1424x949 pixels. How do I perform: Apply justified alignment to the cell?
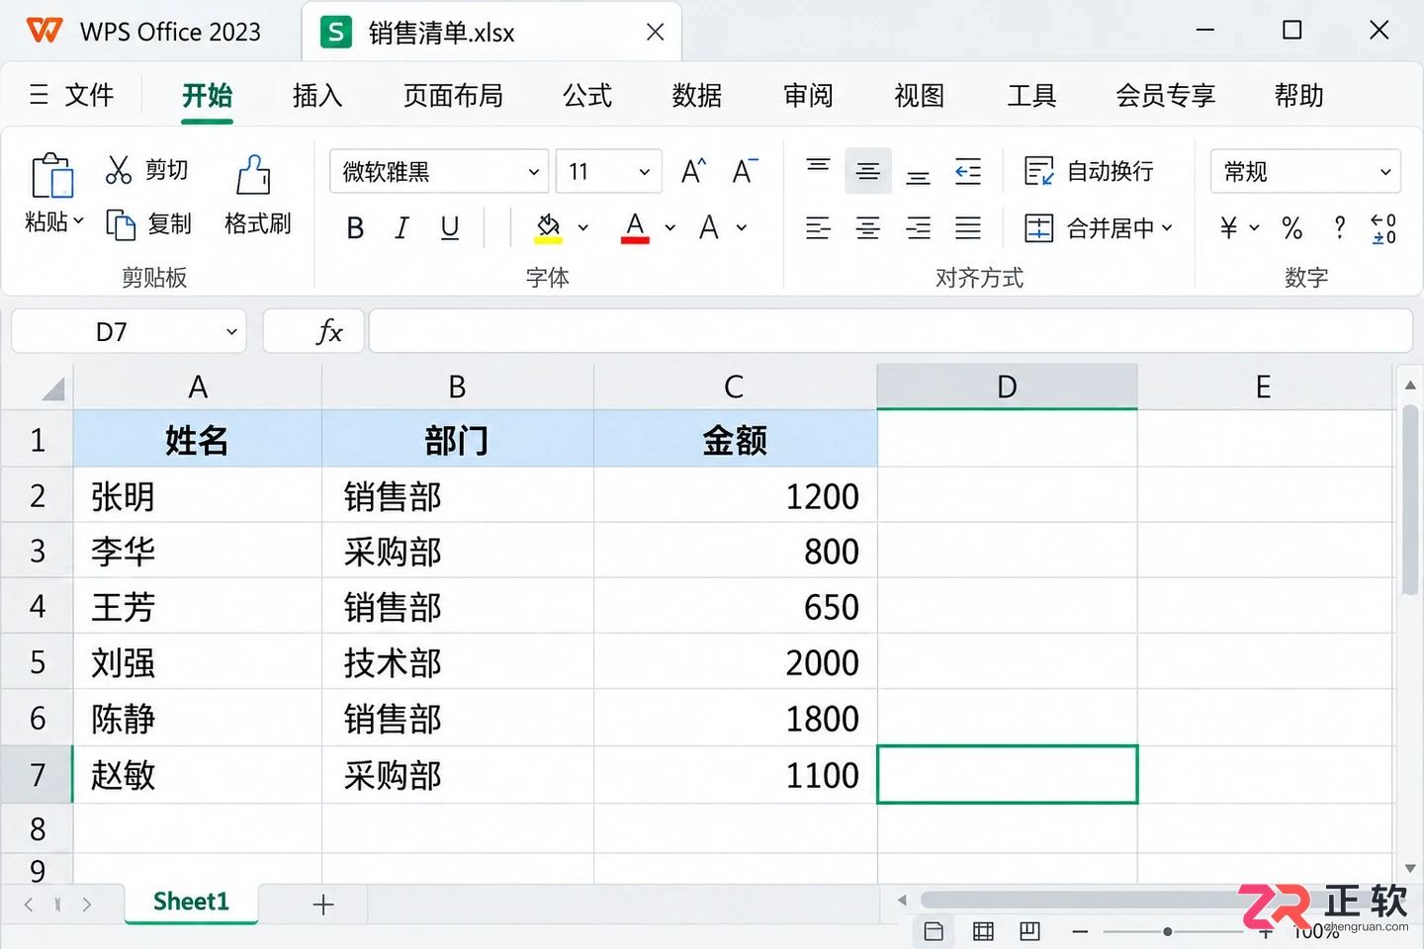click(968, 228)
